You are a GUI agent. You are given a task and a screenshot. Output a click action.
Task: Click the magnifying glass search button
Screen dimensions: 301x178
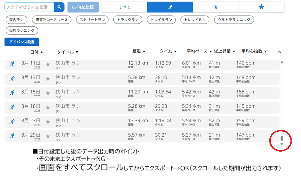click(59, 7)
